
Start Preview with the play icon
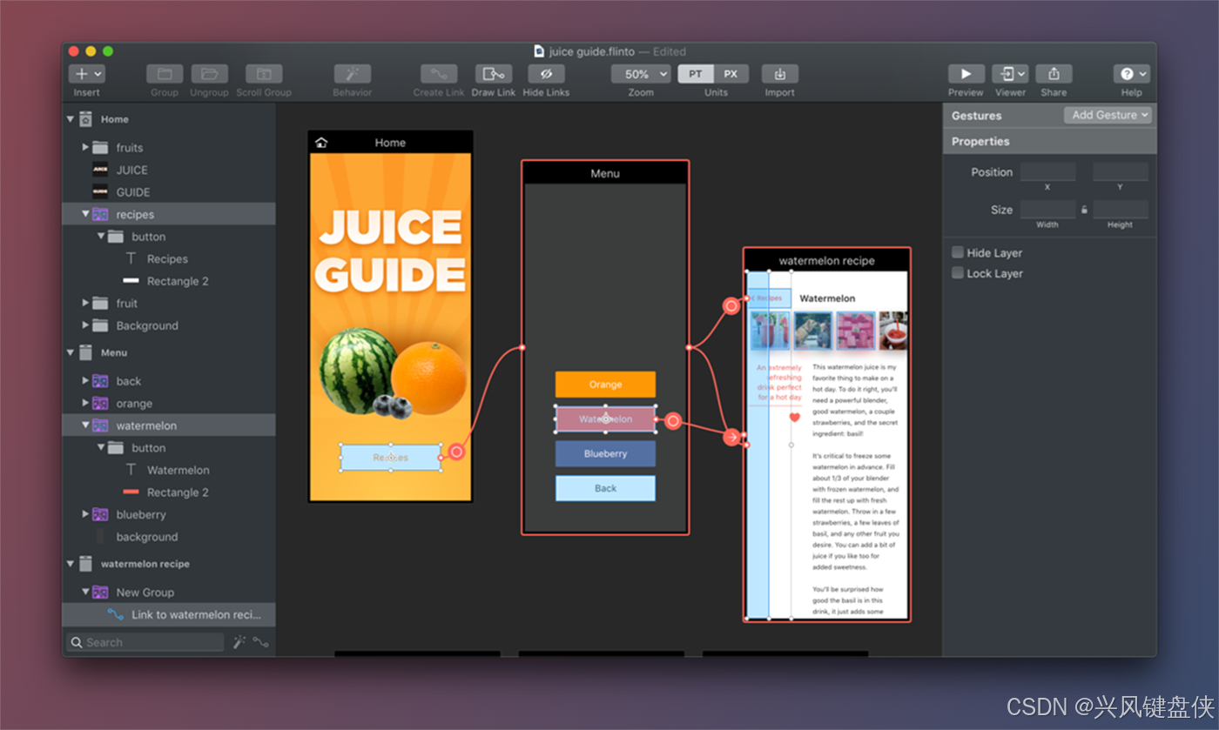point(966,74)
